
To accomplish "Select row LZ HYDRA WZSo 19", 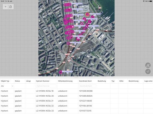I will [x=76, y=91].
